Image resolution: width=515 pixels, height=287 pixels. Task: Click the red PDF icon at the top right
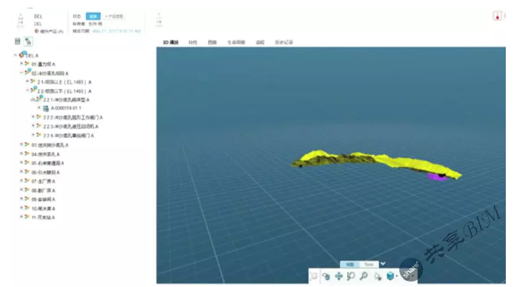(x=497, y=16)
